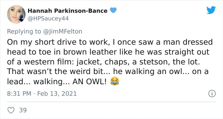Click the blue heart emoji beside the name
The height and width of the screenshot is (119, 223).
point(113,10)
